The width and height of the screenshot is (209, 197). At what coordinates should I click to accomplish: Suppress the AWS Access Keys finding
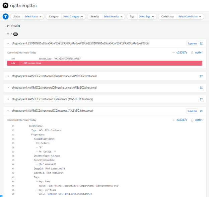tap(192, 43)
